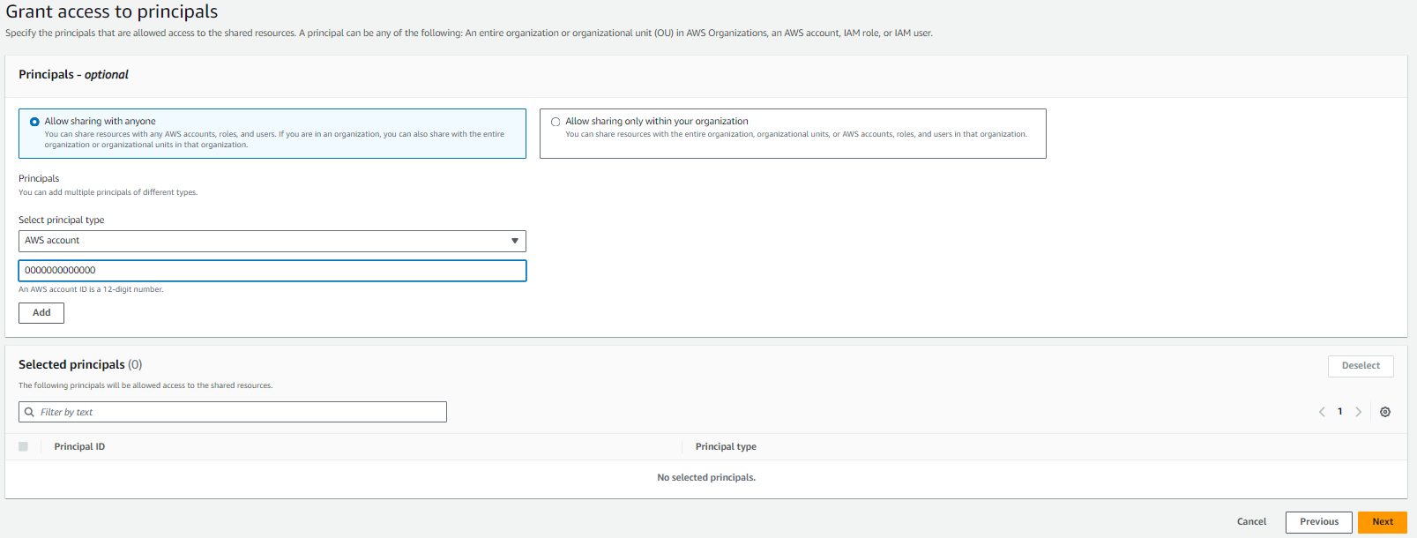The height and width of the screenshot is (538, 1417).
Task: Choose sharing only within your organization
Action: click(556, 122)
